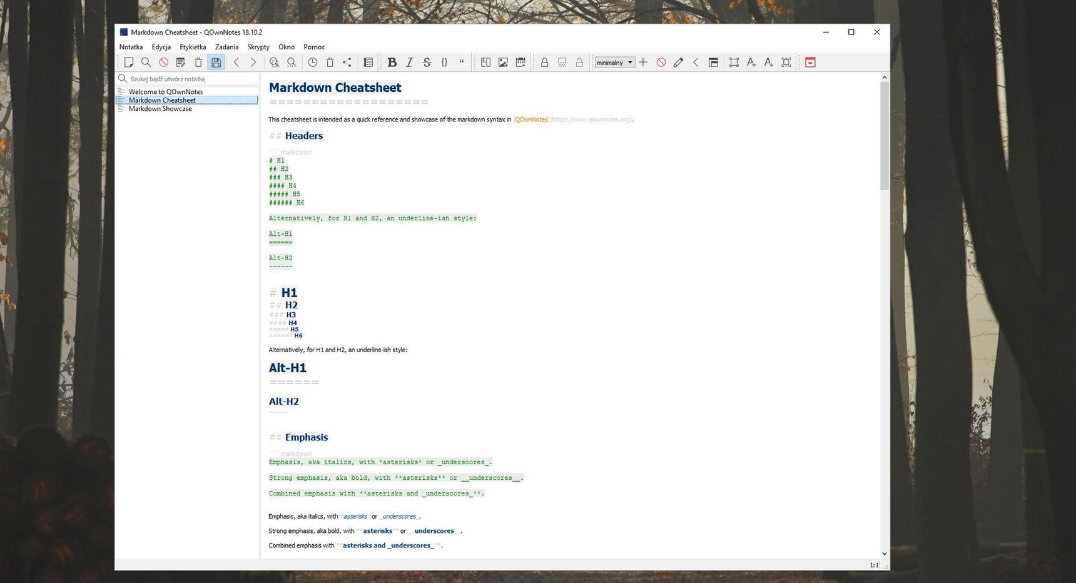This screenshot has width=1076, height=583.
Task: Encrypt note with closed padlock icon
Action: [x=545, y=63]
